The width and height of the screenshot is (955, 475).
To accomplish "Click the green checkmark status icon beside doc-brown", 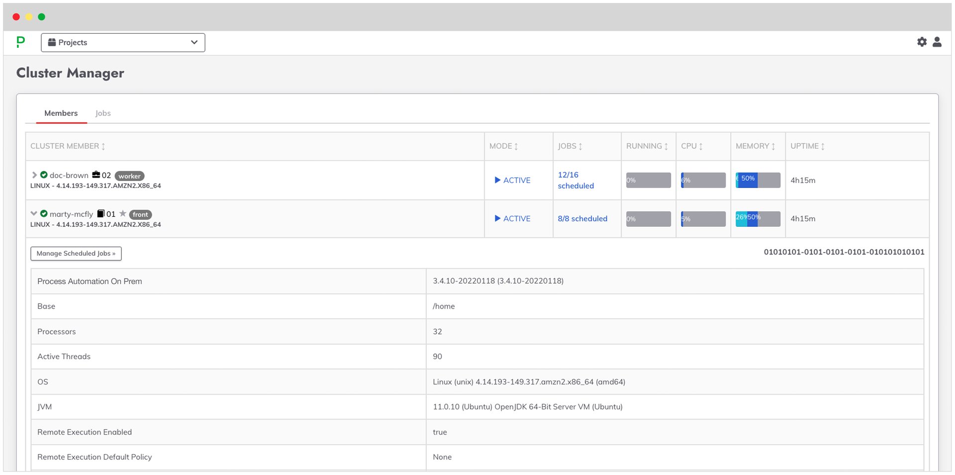I will pos(44,175).
